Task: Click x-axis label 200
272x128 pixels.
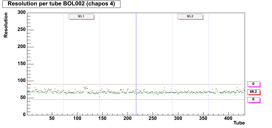Action: (x=128, y=118)
